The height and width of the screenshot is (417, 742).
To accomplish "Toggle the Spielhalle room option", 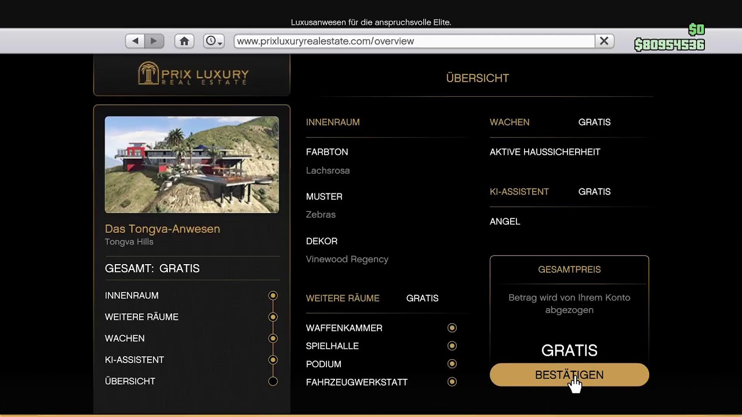I will pos(452,346).
